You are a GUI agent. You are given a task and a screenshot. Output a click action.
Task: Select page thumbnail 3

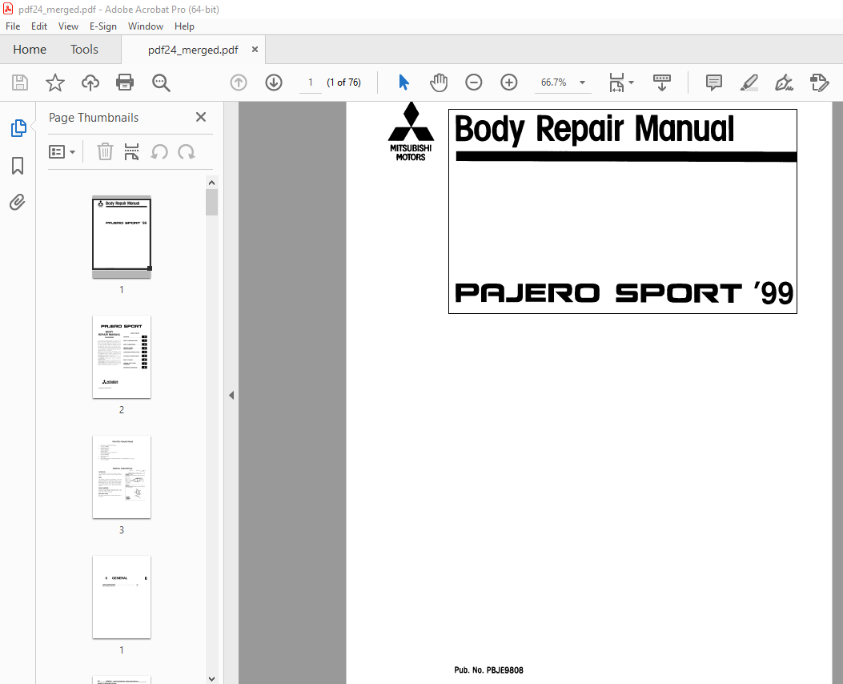pyautogui.click(x=122, y=477)
